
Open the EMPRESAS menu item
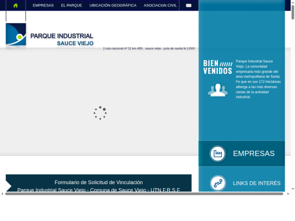pyautogui.click(x=43, y=5)
